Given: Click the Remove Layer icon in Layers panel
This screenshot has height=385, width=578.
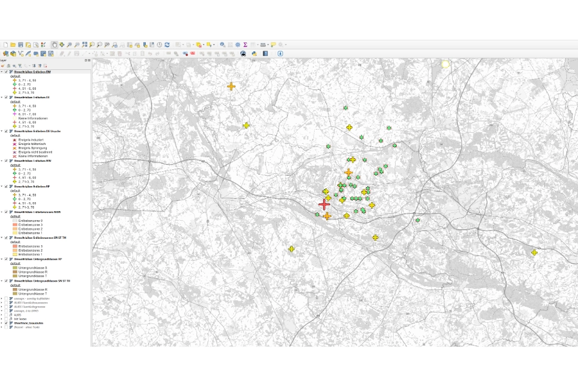Looking at the screenshot, I should pos(45,65).
